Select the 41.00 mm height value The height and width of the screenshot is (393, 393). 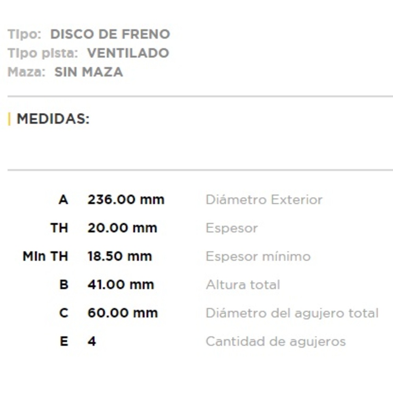tap(121, 285)
